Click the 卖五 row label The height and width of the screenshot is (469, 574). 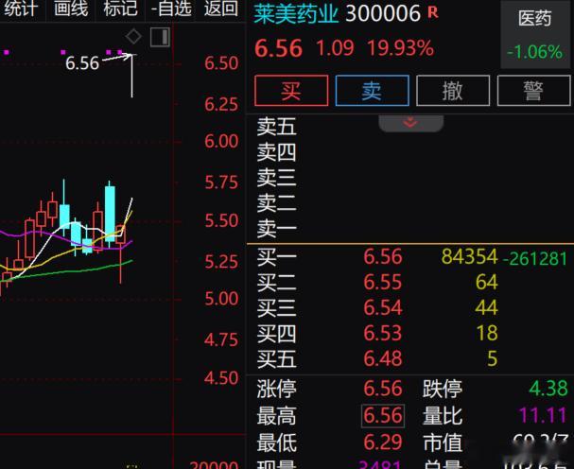click(x=276, y=127)
